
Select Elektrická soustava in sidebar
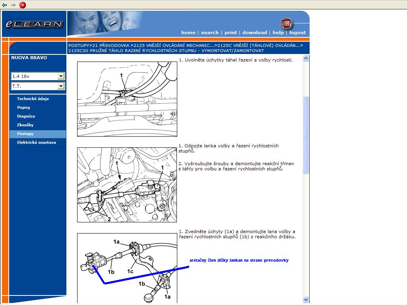point(37,143)
